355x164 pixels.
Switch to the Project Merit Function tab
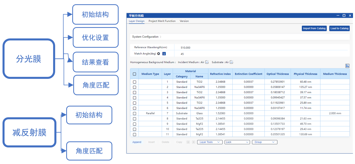(162, 21)
